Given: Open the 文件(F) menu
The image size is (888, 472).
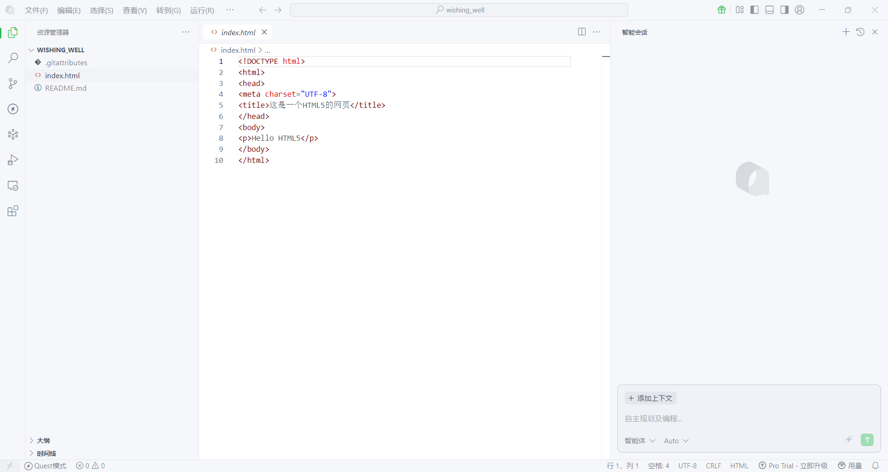Looking at the screenshot, I should (x=37, y=10).
